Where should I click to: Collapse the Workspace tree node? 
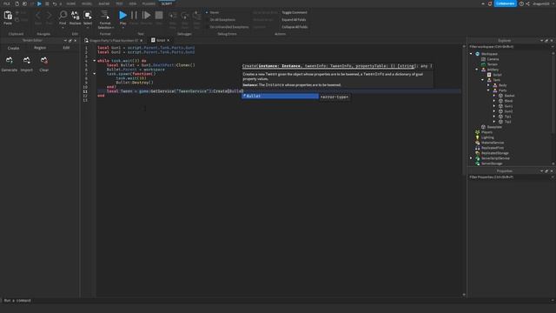click(x=471, y=54)
